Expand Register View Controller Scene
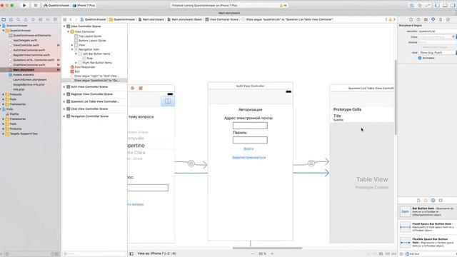The image size is (457, 257). (x=64, y=94)
